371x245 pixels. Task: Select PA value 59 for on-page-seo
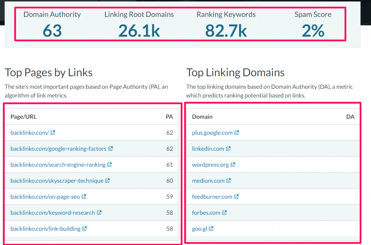click(170, 197)
